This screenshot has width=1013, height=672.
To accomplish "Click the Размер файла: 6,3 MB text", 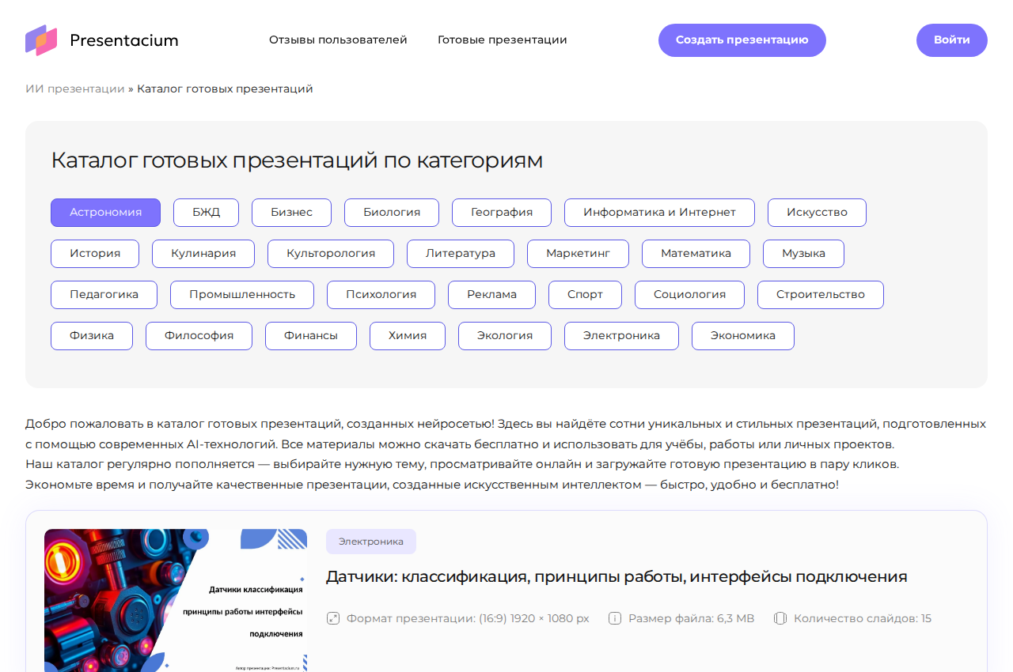I will click(691, 618).
